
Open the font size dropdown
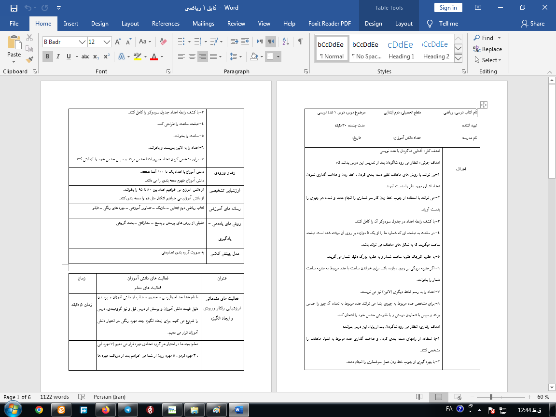click(x=107, y=42)
